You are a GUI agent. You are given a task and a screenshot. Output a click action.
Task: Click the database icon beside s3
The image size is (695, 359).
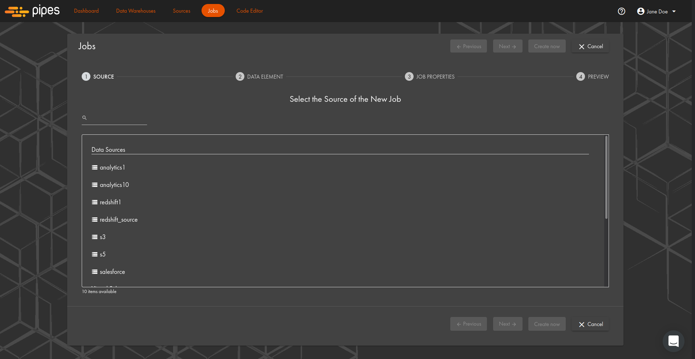click(95, 237)
